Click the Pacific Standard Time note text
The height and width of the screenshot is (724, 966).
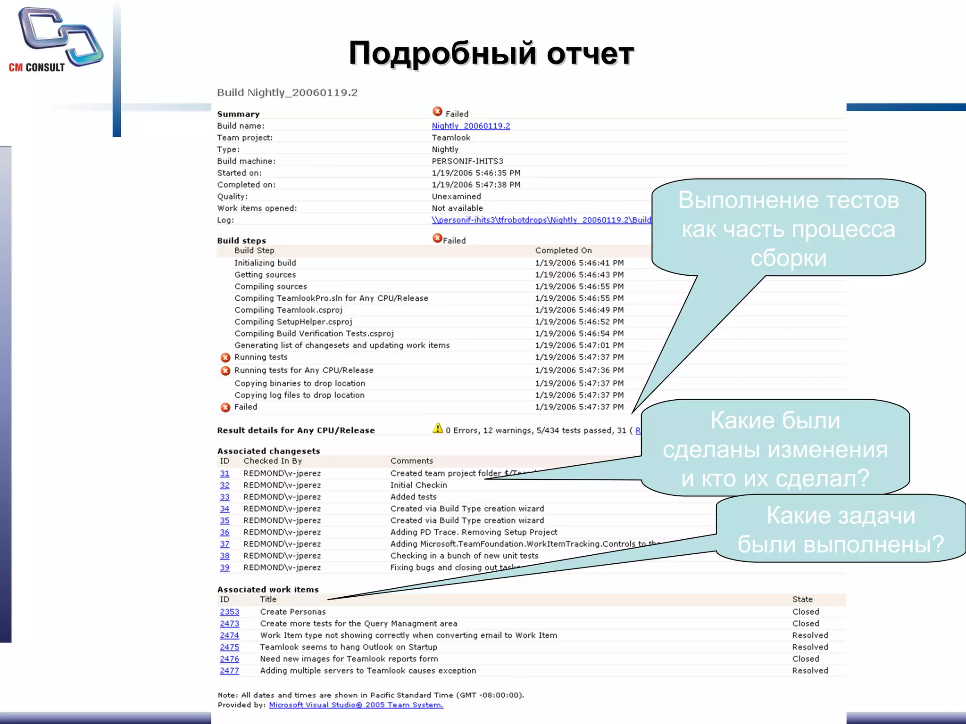click(x=371, y=695)
